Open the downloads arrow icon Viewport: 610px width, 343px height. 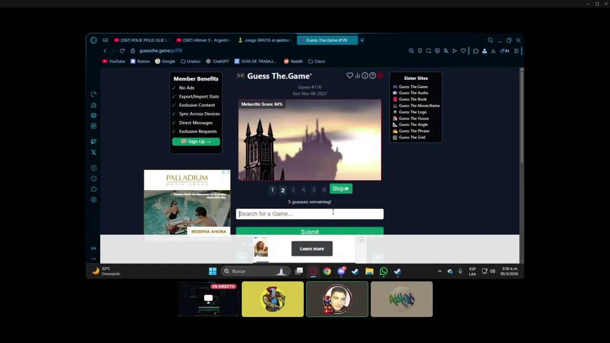(x=493, y=51)
